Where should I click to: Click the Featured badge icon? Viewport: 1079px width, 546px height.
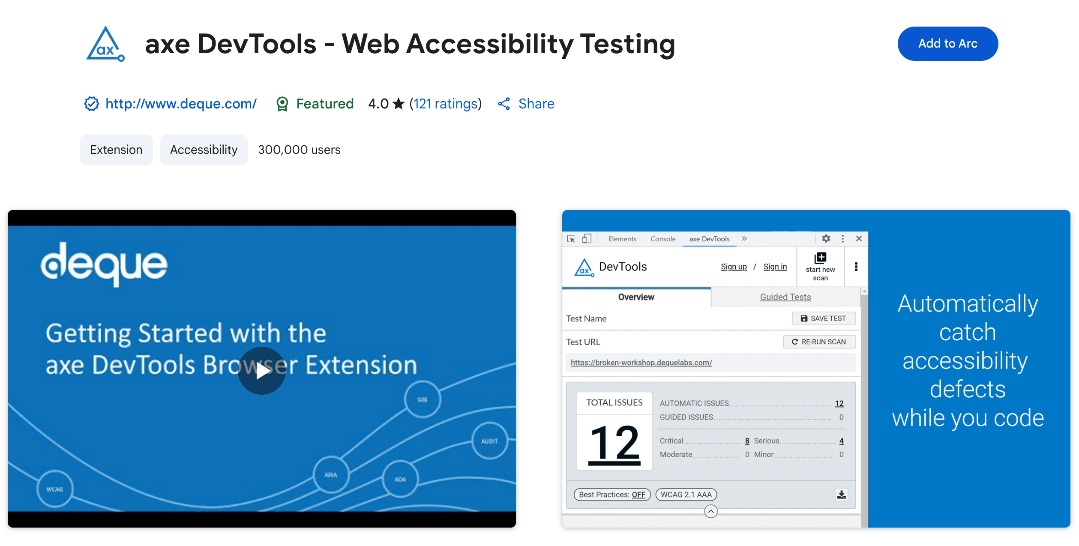[282, 104]
